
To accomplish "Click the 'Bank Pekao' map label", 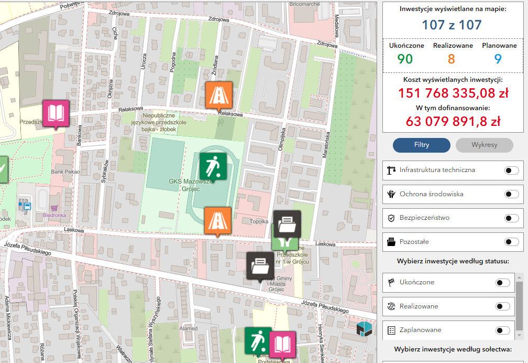I will pos(65,172).
